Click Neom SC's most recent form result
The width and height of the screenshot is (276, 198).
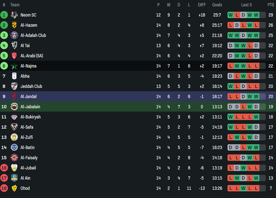click(256, 15)
